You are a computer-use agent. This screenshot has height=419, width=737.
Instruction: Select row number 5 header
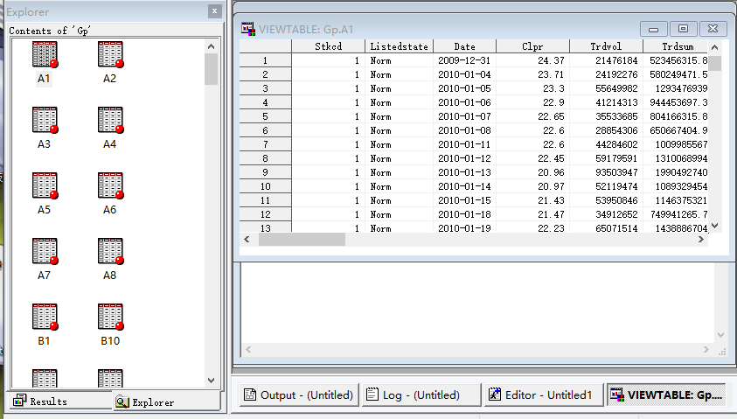coord(265,116)
